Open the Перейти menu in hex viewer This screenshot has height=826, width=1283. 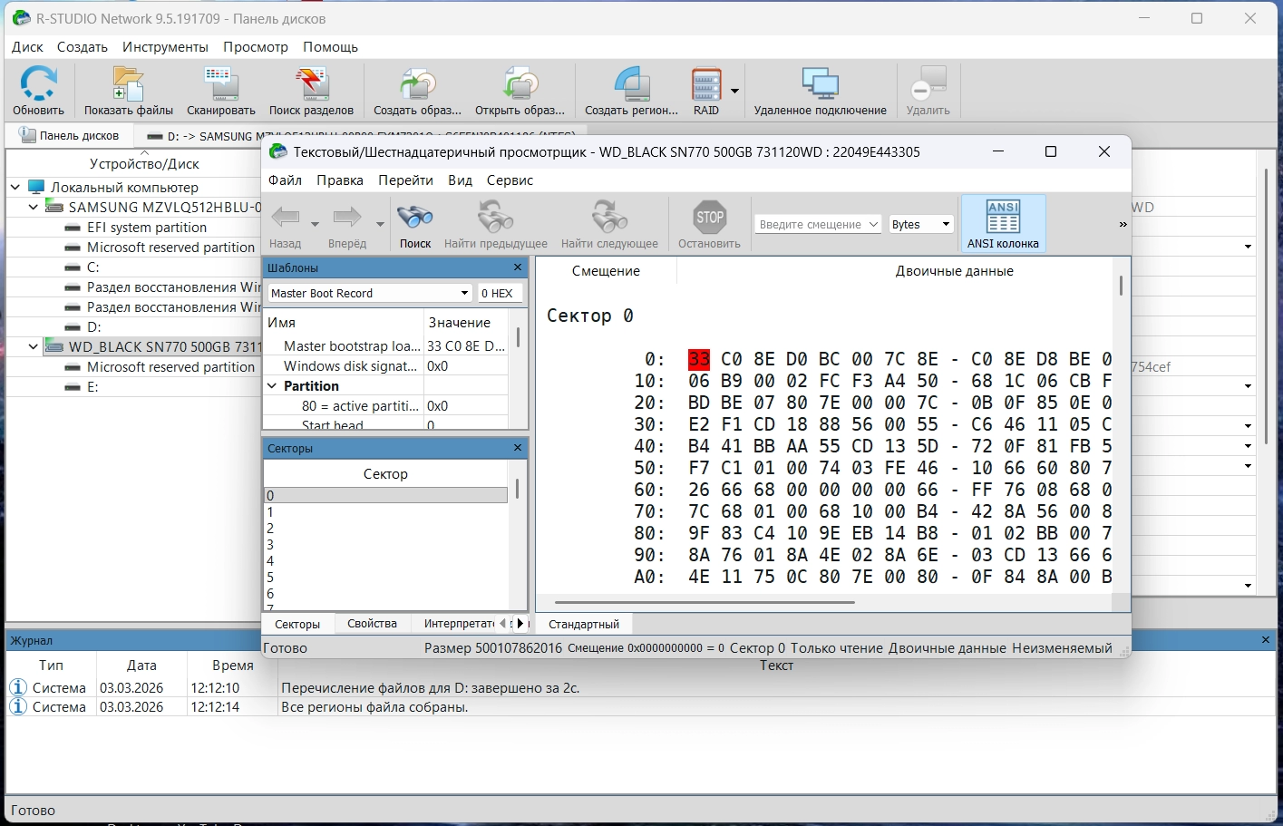(x=405, y=180)
